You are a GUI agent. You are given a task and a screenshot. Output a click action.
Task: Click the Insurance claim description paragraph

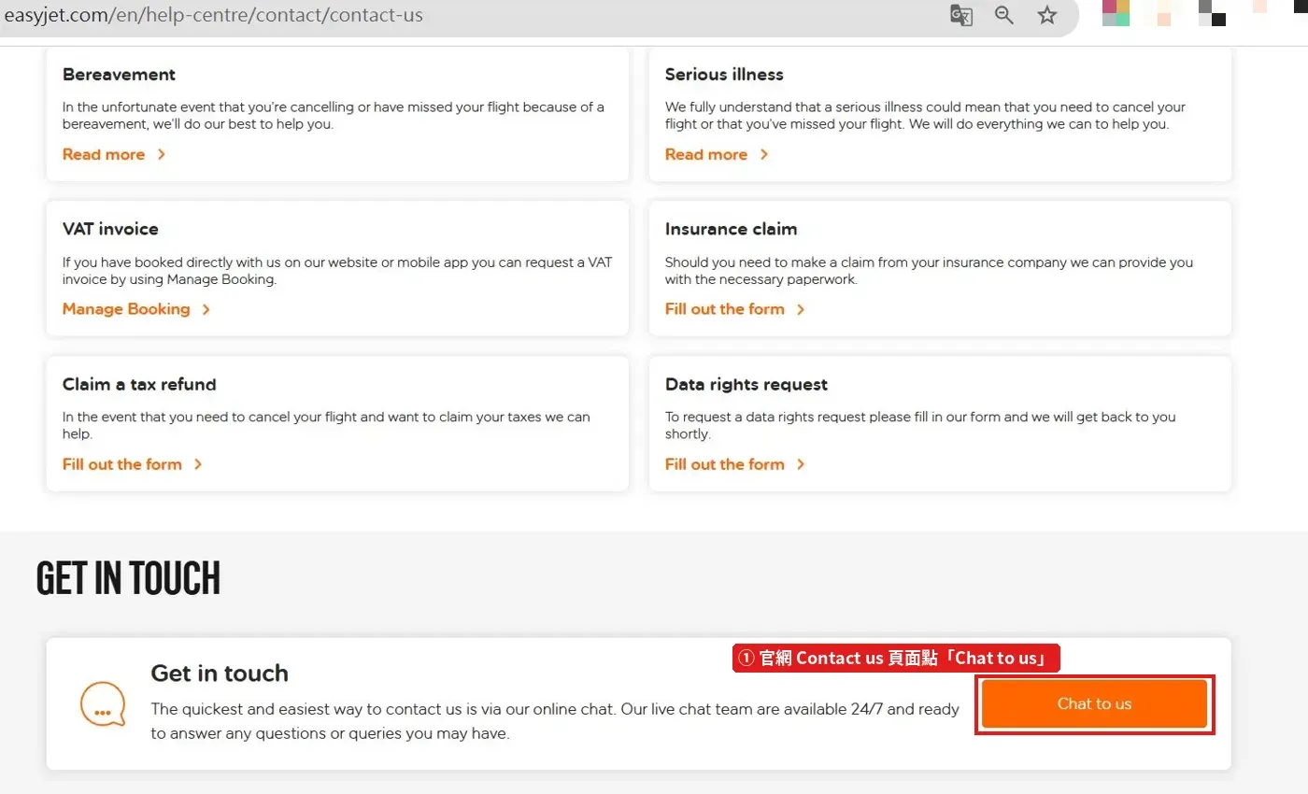click(x=929, y=271)
